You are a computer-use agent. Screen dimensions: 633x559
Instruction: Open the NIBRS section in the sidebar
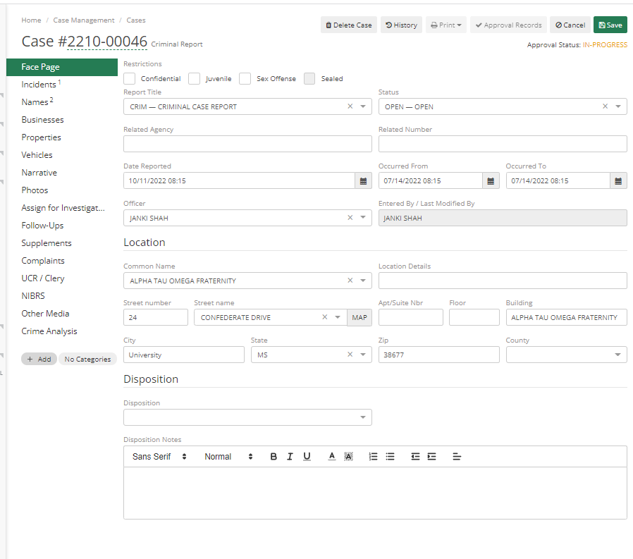click(x=32, y=295)
